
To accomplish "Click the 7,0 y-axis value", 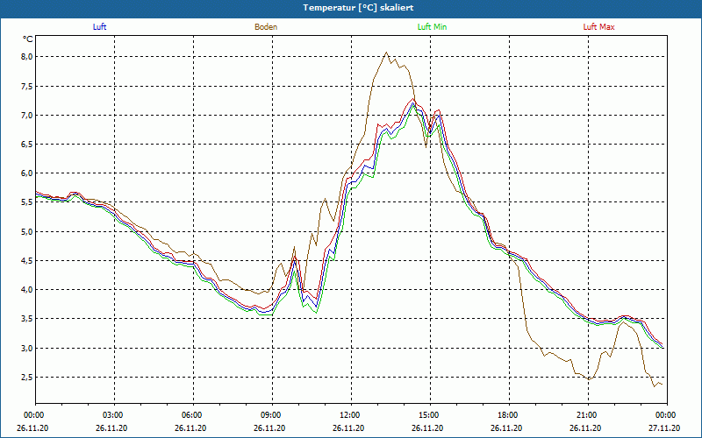I will 27,116.
